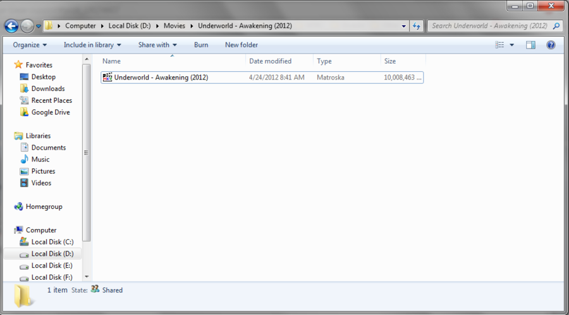
Task: Select Movies in the address breadcrumb
Action: 174,26
